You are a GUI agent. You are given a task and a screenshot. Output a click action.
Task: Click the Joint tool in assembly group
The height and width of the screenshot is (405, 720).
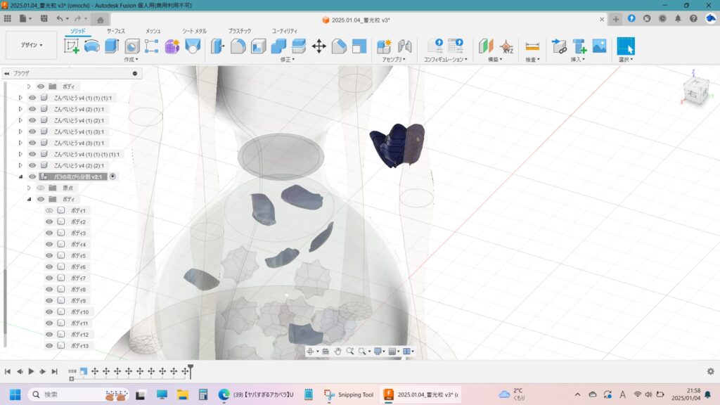[x=404, y=46]
